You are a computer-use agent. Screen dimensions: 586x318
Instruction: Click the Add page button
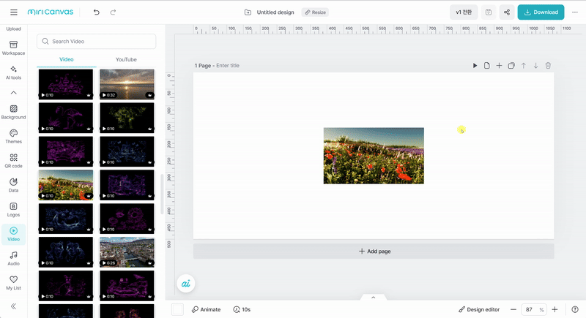pyautogui.click(x=374, y=251)
